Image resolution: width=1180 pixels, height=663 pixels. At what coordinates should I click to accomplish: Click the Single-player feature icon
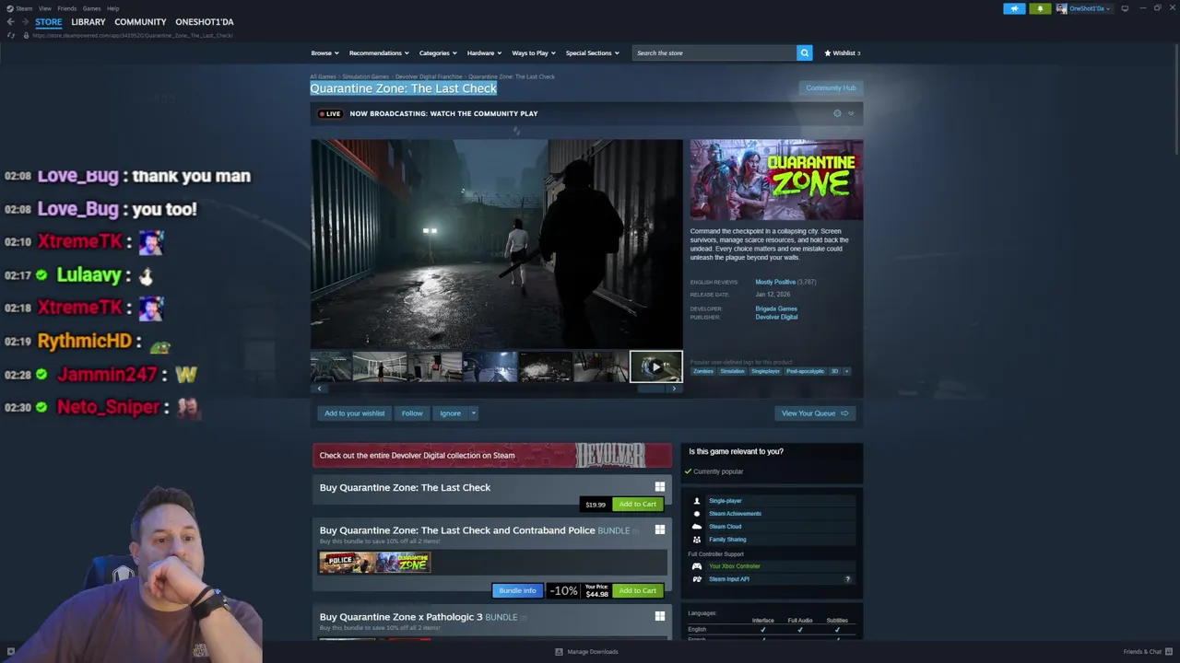pyautogui.click(x=697, y=501)
